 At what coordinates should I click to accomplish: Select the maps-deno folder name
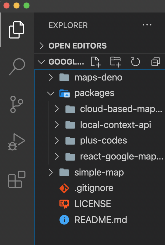98,78
